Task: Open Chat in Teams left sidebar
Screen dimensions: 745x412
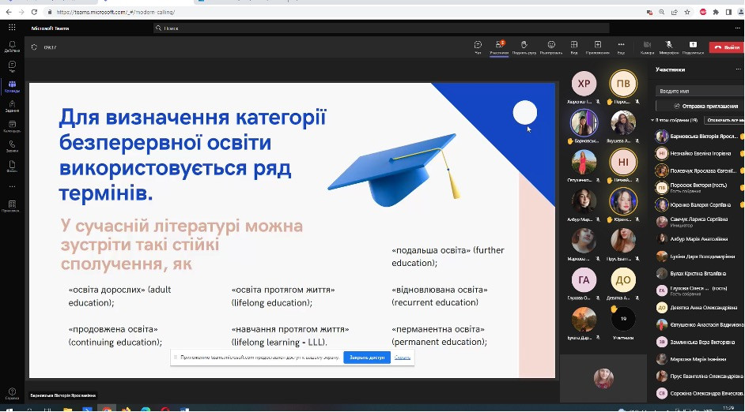Action: tap(12, 66)
